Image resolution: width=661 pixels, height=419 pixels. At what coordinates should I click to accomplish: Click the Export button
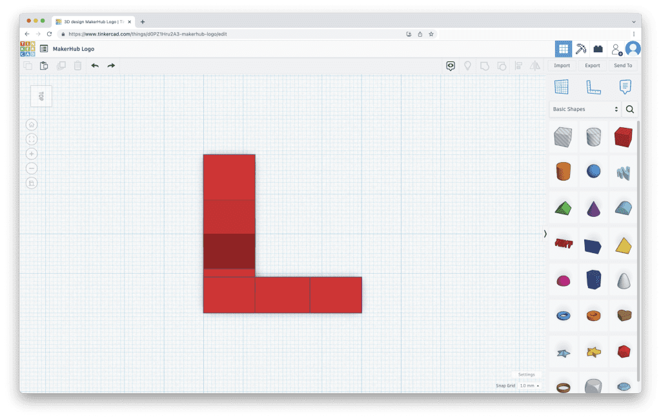592,65
